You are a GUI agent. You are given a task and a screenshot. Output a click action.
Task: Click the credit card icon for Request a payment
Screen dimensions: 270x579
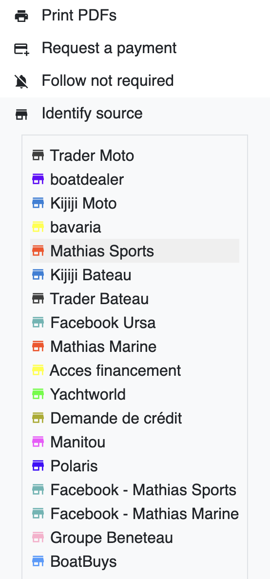point(21,49)
